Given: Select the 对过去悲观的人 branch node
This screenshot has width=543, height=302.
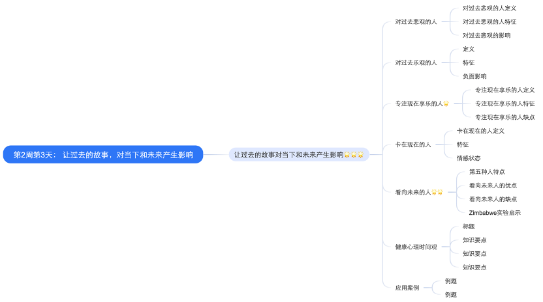Looking at the screenshot, I should (x=416, y=21).
